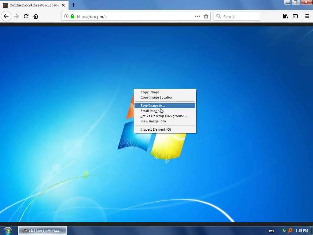Viewport: 313px width, 235px height.
Task: Click the address bar URL dro.pm/a
Action: click(92, 17)
